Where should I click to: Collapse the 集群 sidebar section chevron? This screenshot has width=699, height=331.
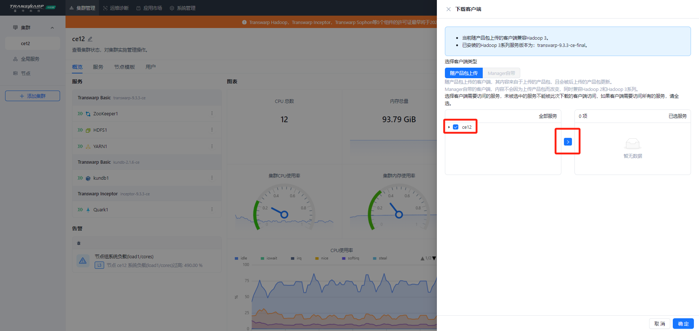(x=52, y=28)
